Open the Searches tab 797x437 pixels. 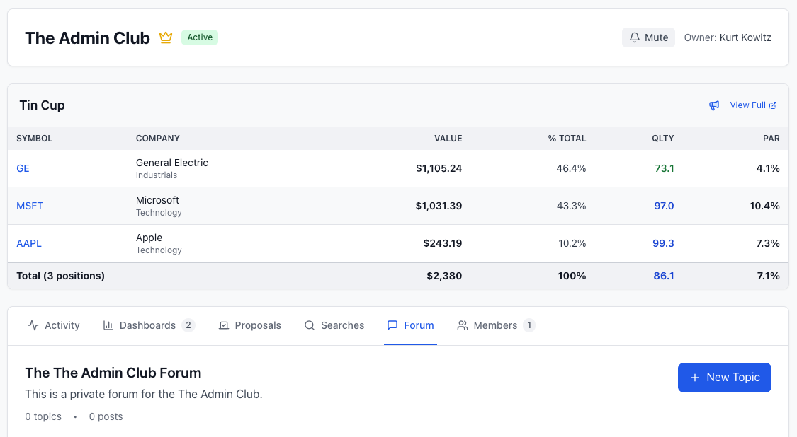(x=334, y=325)
